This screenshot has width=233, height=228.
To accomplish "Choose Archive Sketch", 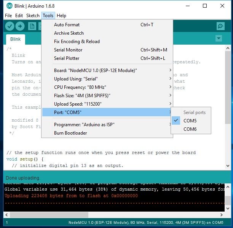I will [x=108, y=33].
